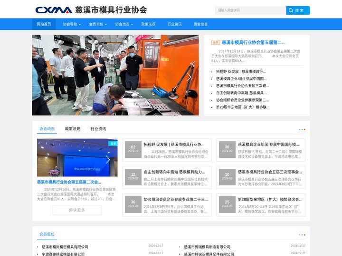
Task: Click the 慈溪市模具行业协会 site title
Action: [111, 10]
